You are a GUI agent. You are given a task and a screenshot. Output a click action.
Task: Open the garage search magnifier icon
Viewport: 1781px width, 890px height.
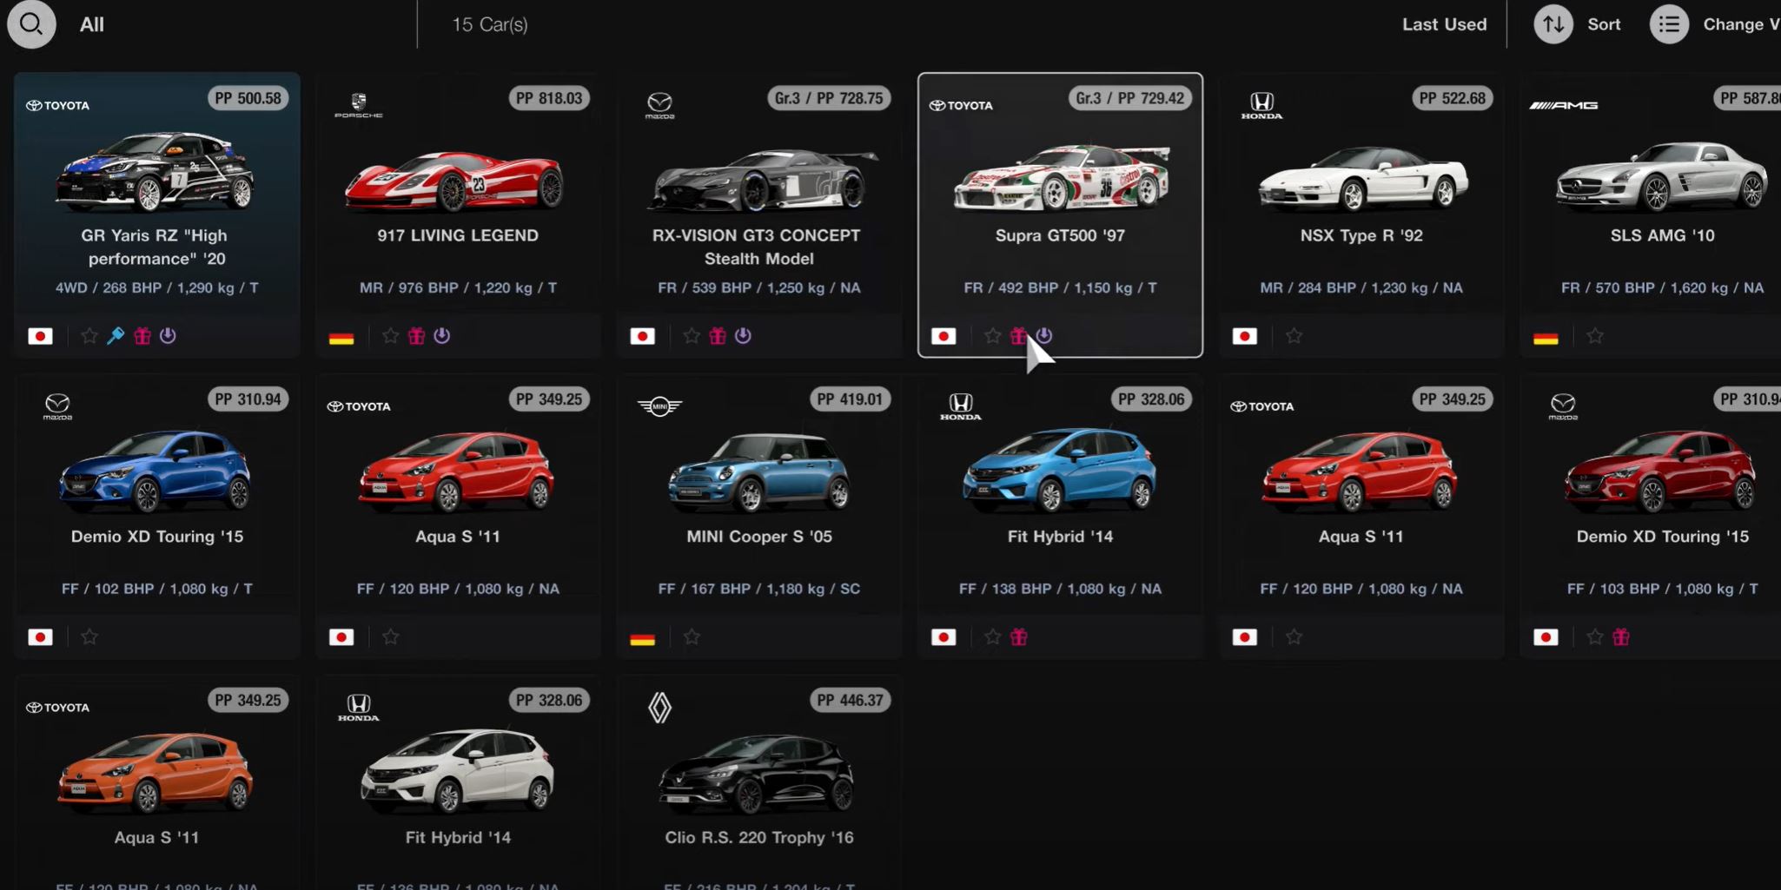pos(31,23)
